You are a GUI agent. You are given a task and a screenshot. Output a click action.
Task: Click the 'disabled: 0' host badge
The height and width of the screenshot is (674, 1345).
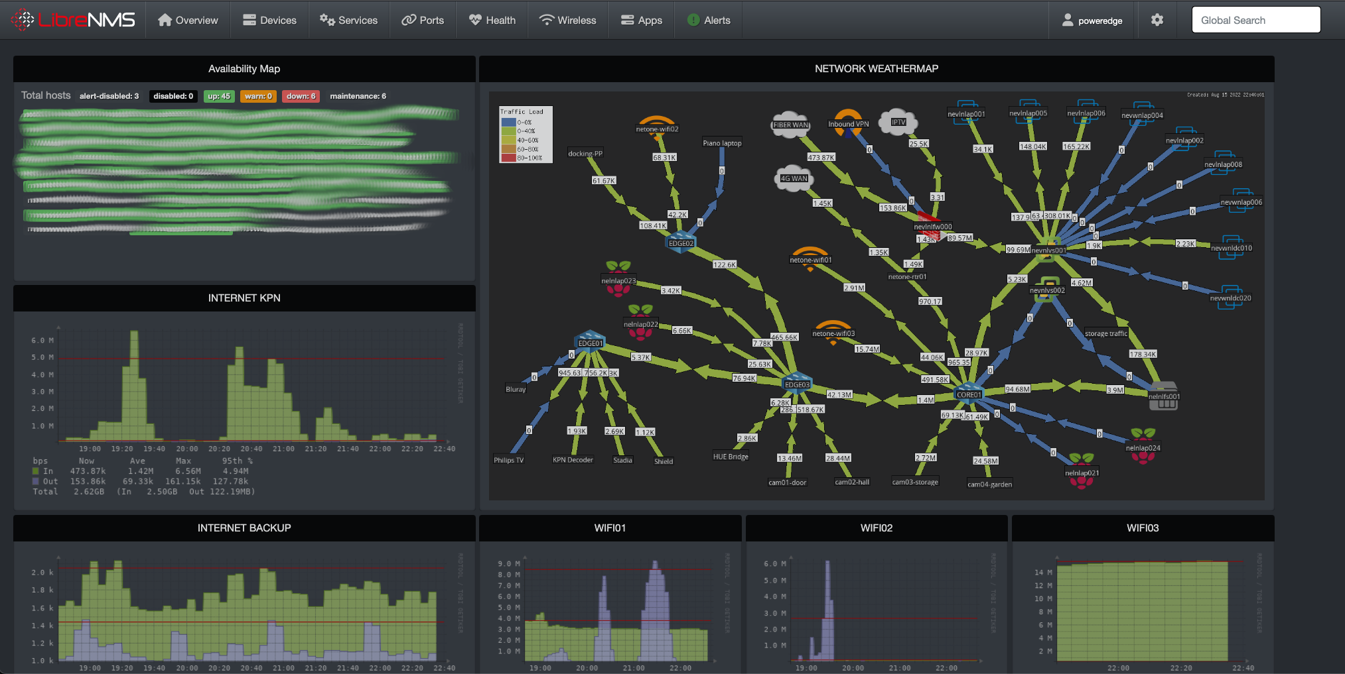[x=173, y=96]
